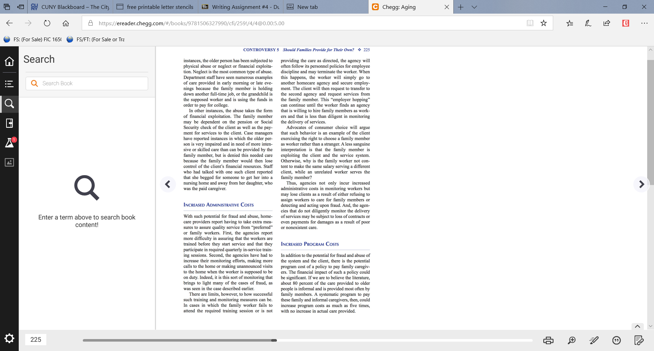
Task: Click the zoom-in magnifier in the bottom toolbar
Action: click(572, 340)
